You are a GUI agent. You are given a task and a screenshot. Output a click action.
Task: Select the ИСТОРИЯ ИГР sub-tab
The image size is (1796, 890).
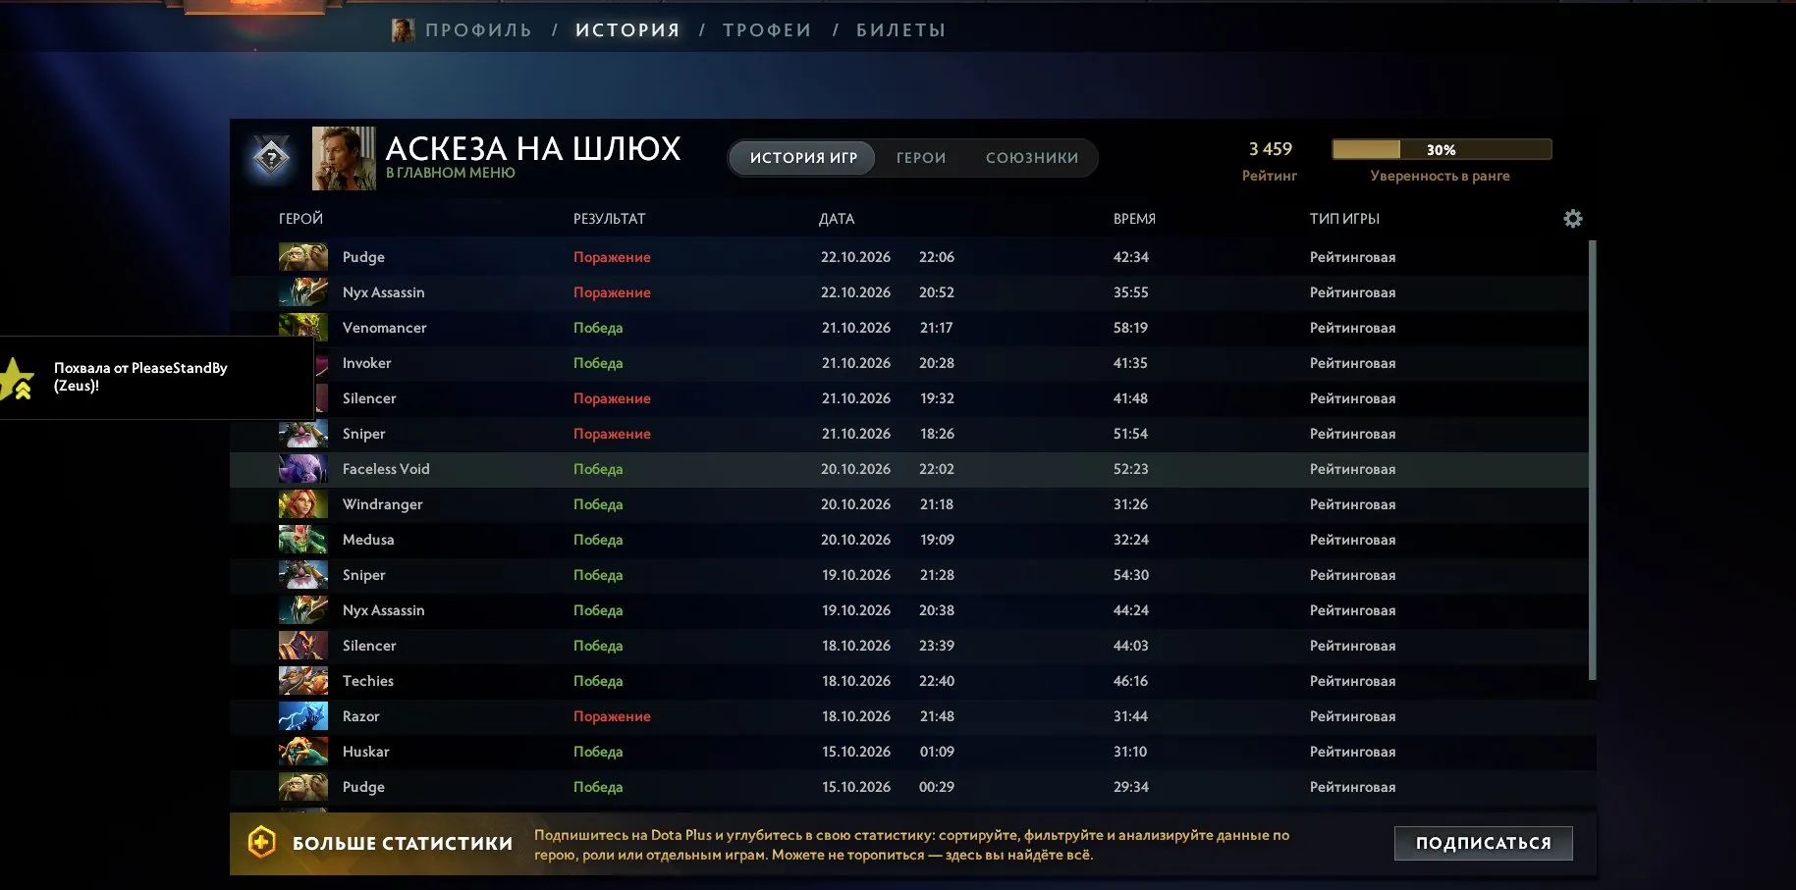803,158
